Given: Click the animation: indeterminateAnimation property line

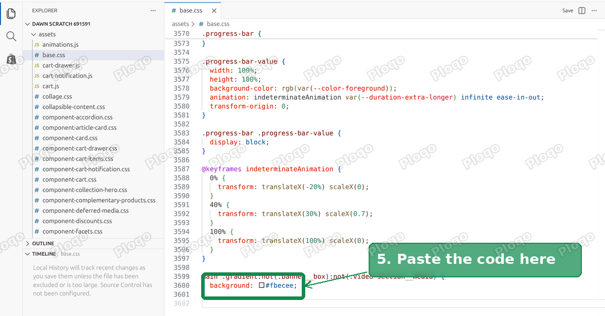Looking at the screenshot, I should pos(377,97).
